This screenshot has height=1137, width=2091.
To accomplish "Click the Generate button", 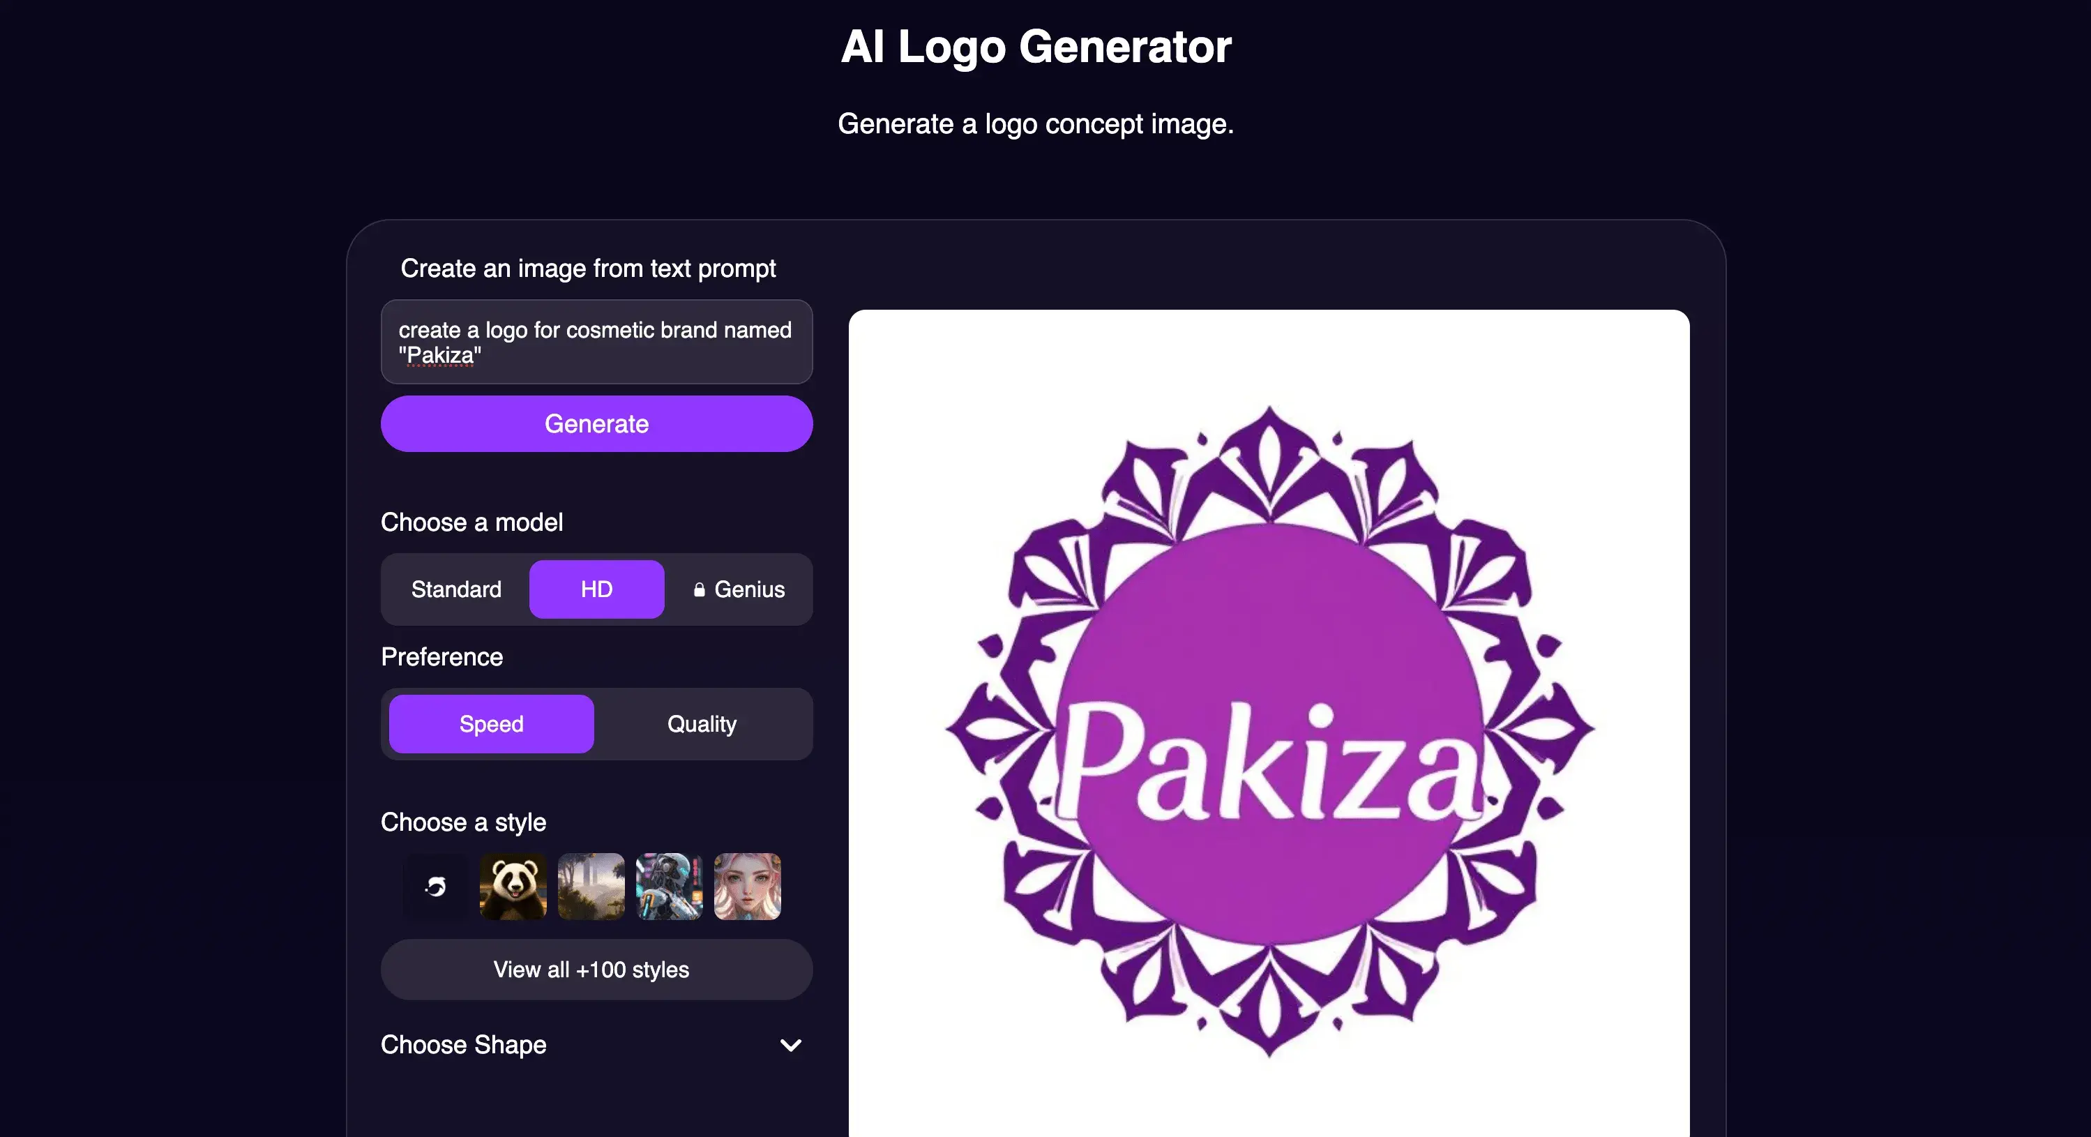I will 596,423.
